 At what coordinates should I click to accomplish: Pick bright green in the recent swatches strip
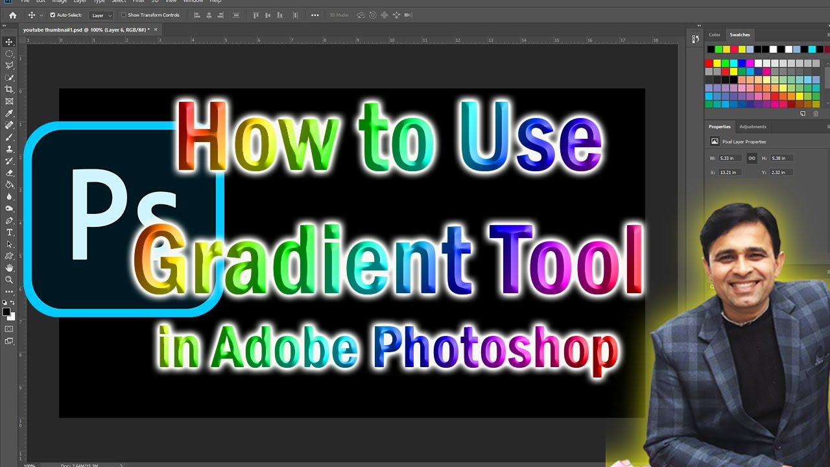[718, 49]
